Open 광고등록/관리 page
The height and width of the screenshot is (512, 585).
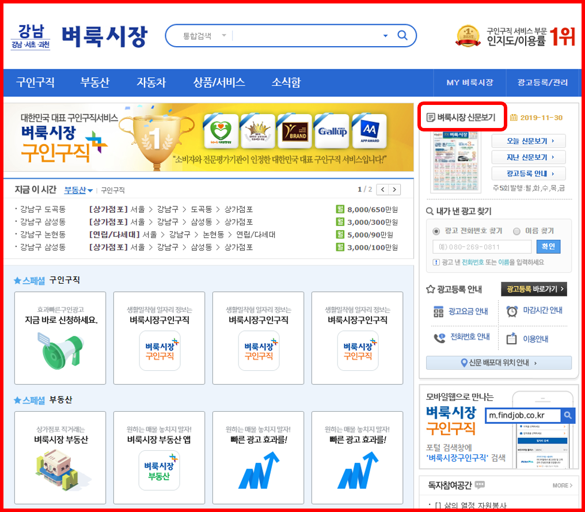click(542, 82)
